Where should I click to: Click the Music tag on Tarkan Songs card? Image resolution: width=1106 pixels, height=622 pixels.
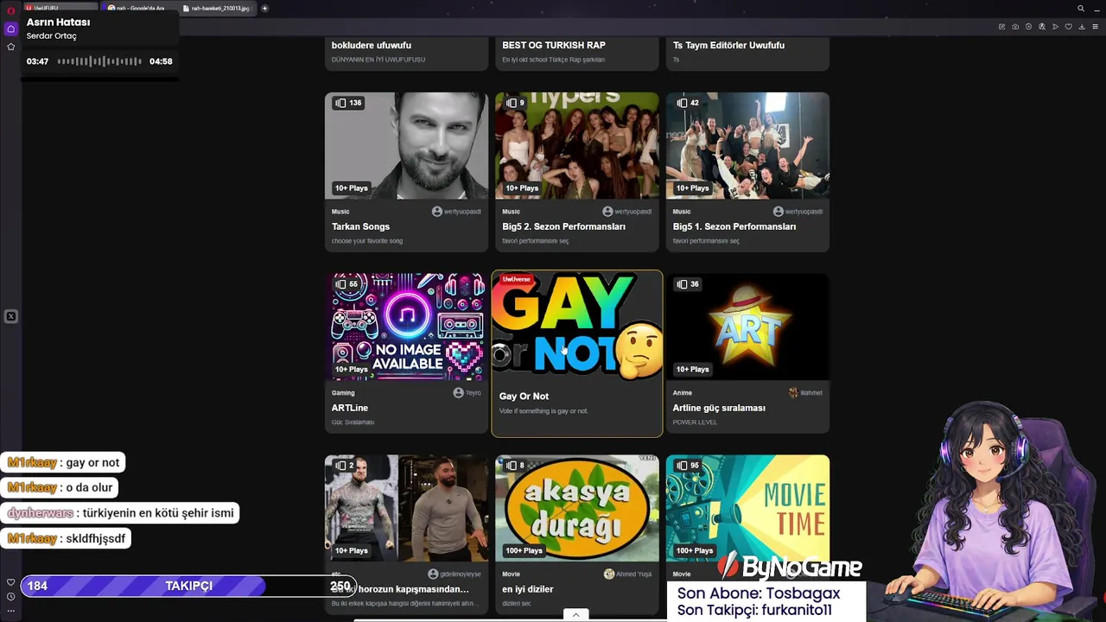[x=340, y=212]
